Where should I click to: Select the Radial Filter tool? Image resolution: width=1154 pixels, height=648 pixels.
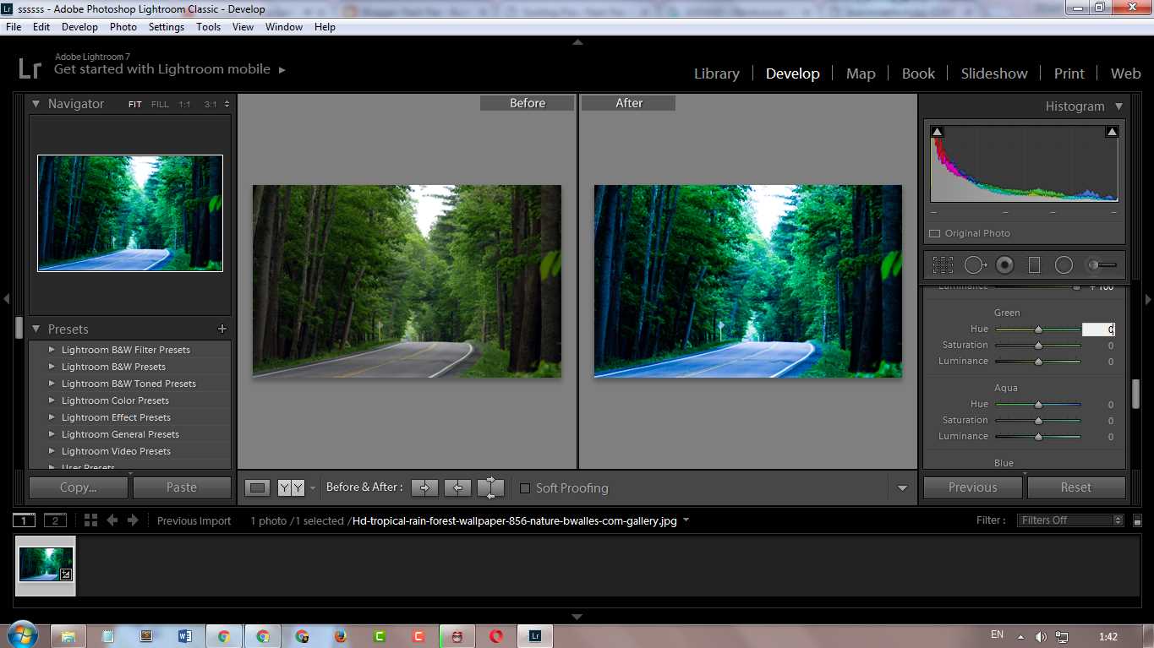click(x=1064, y=265)
